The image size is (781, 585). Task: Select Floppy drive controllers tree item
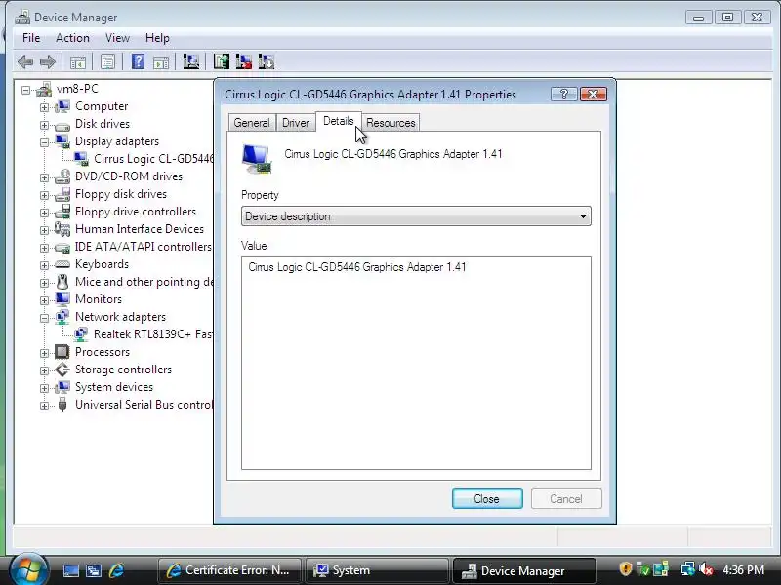[136, 212]
